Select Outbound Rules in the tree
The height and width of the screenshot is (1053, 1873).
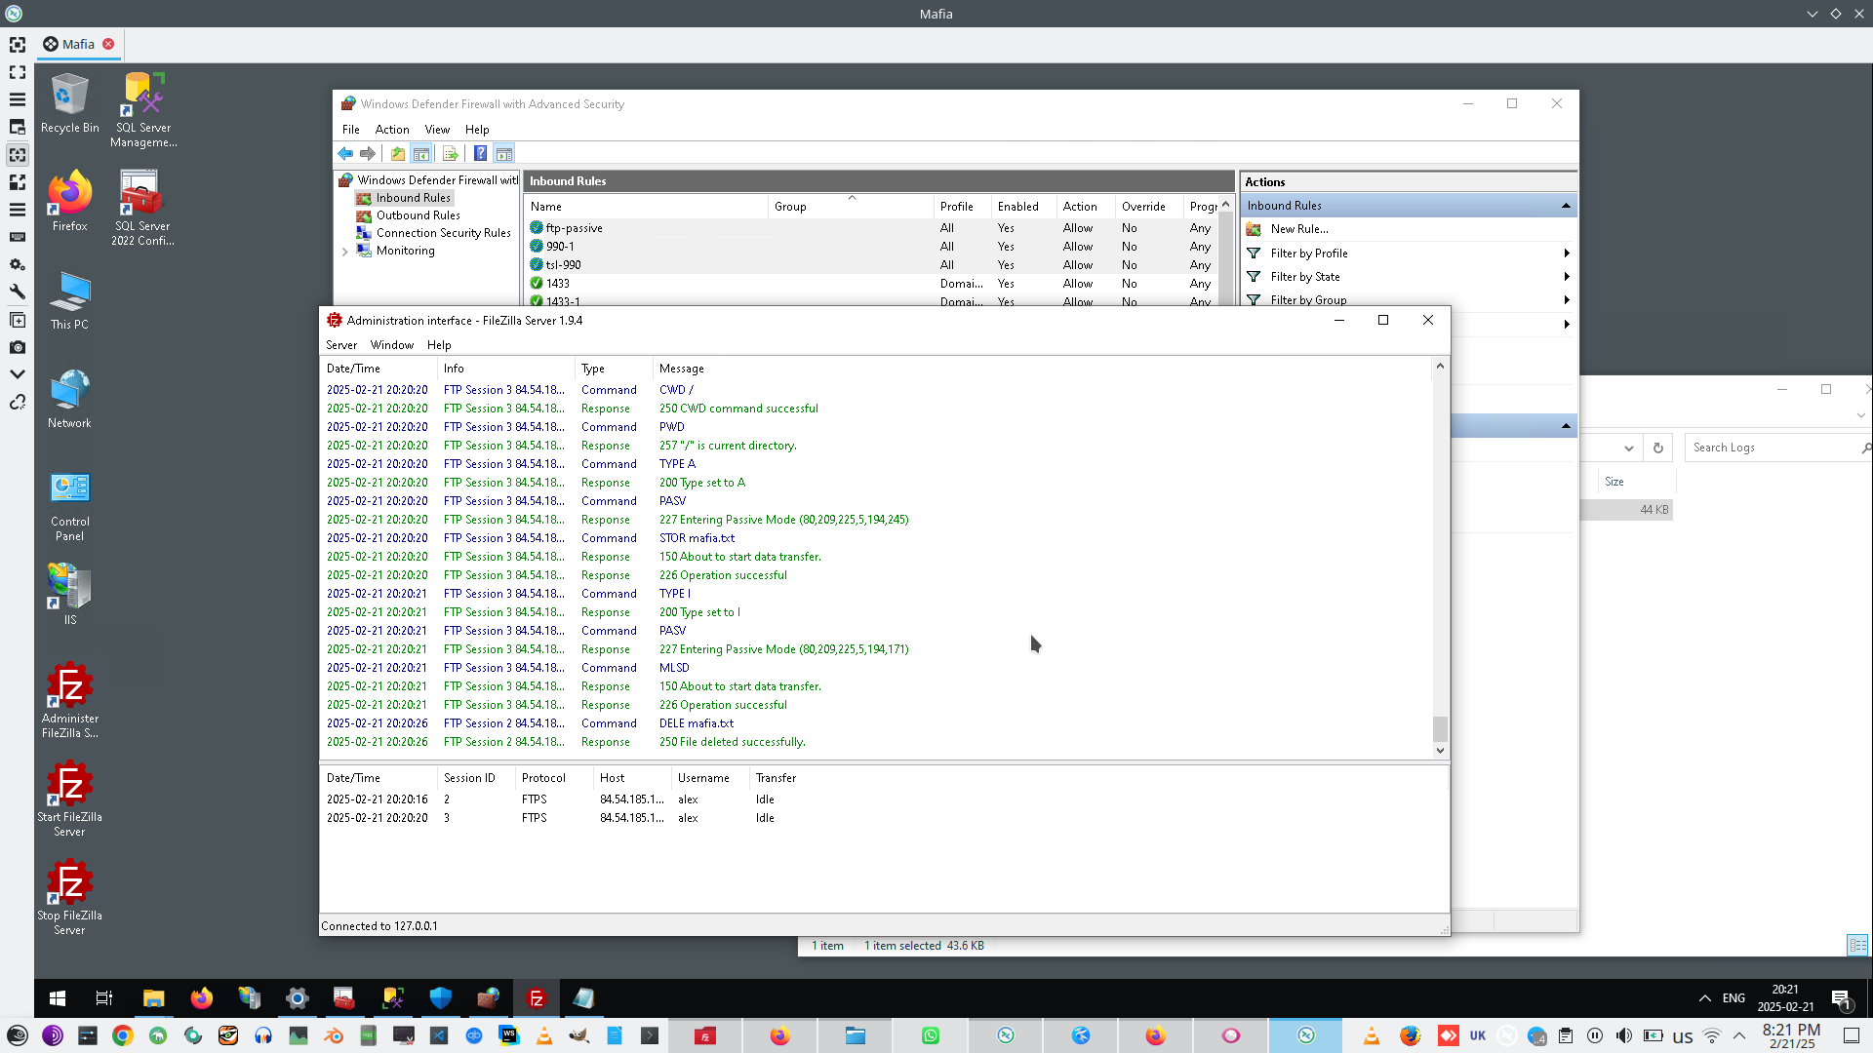418,215
